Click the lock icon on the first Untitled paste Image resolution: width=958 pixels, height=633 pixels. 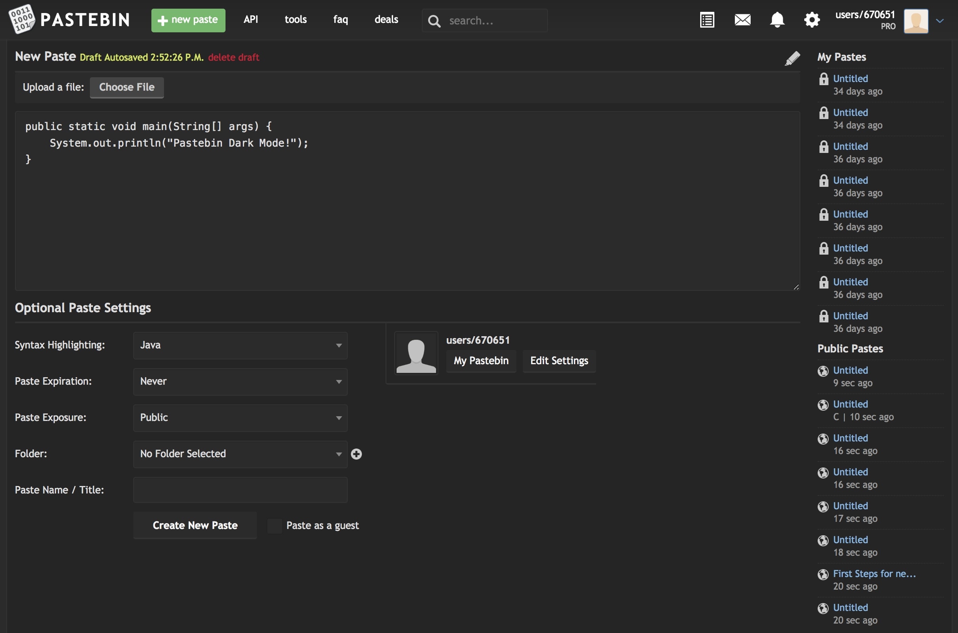point(824,78)
